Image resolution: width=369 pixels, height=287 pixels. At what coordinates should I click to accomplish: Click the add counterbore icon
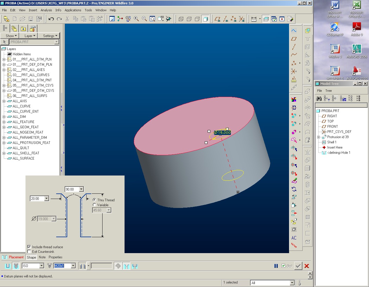click(x=135, y=266)
